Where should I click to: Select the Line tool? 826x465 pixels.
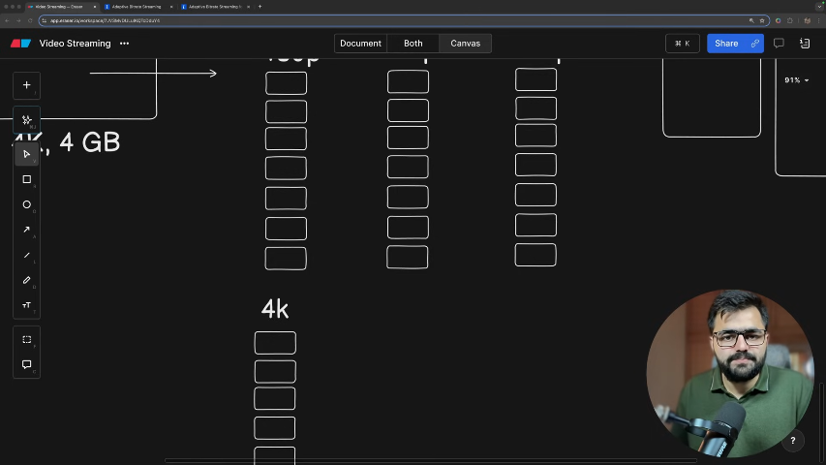pyautogui.click(x=27, y=255)
